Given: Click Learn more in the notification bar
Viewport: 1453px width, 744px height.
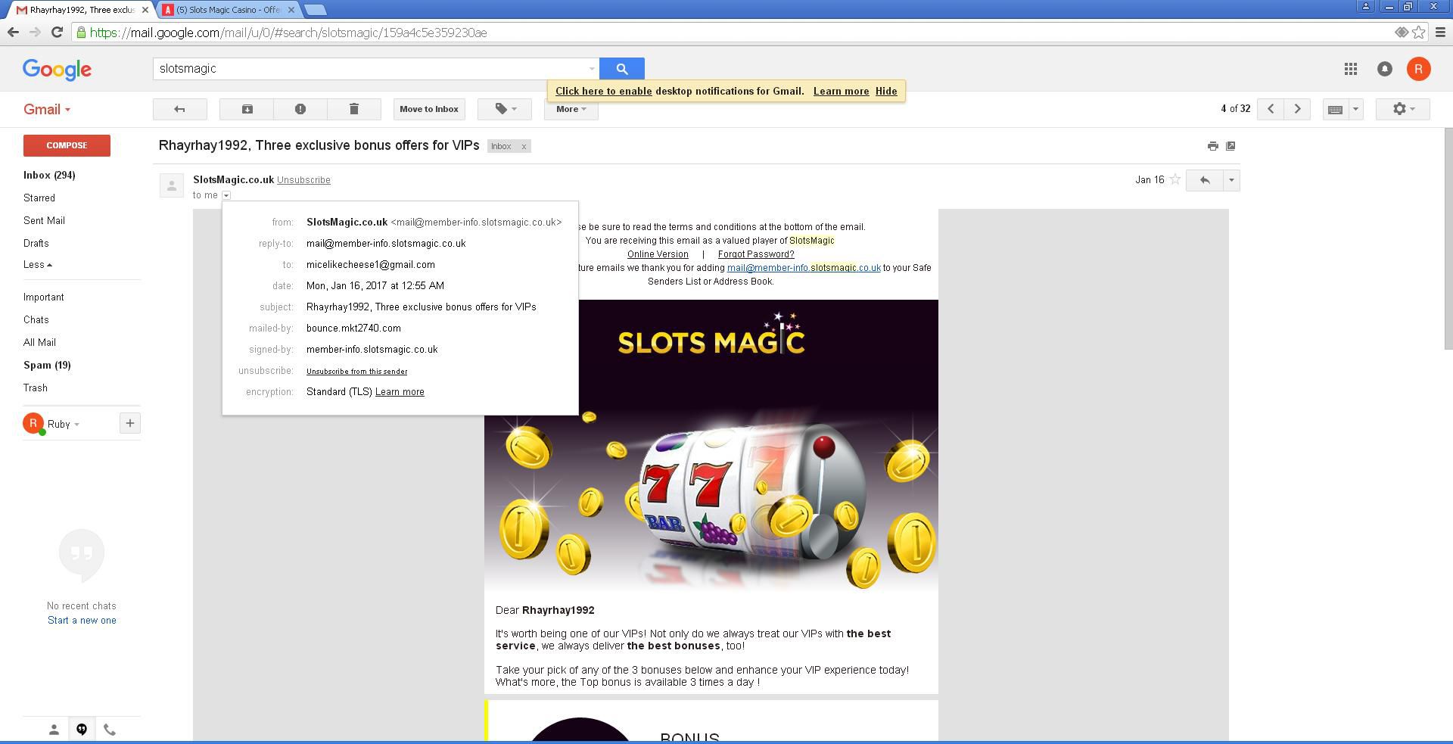Looking at the screenshot, I should click(841, 92).
